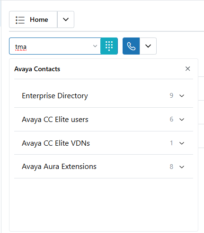Image resolution: width=204 pixels, height=233 pixels.
Task: Click the Home list icon
Action: (20, 20)
